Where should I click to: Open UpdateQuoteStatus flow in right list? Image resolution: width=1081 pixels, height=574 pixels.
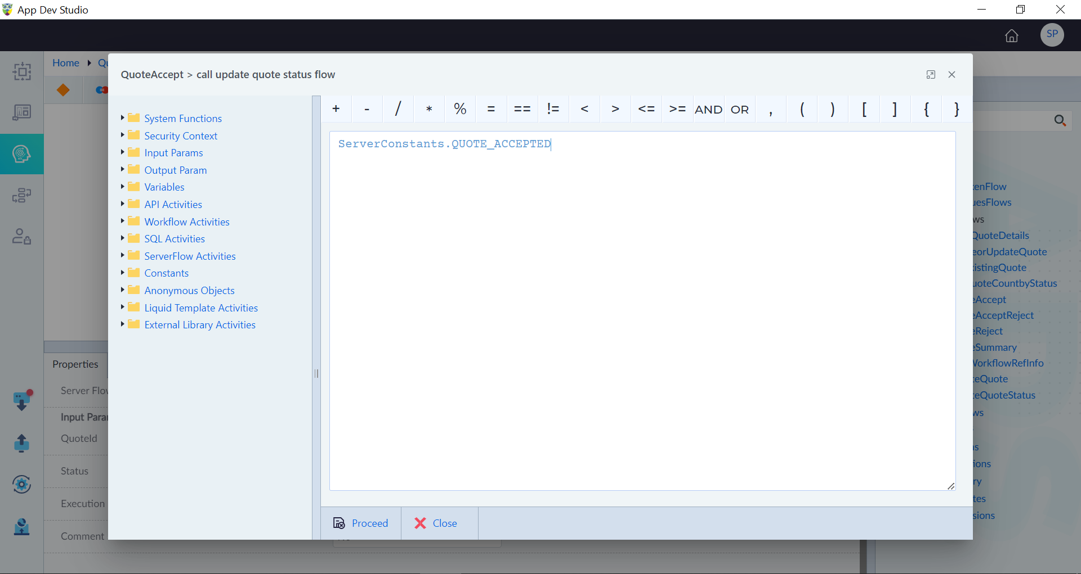point(1005,395)
